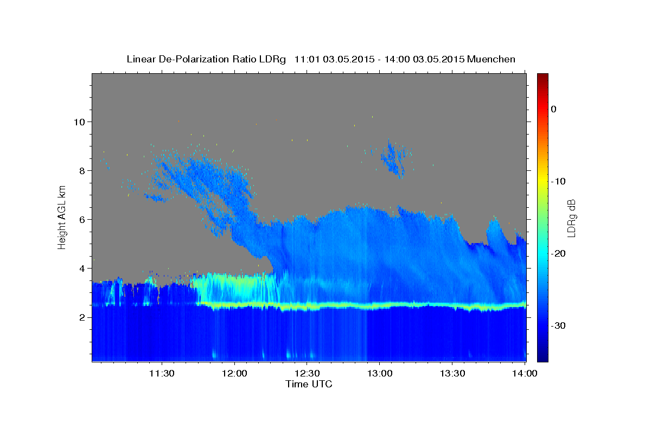Click the height axis label 2
This screenshot has width=651, height=434.
click(84, 317)
